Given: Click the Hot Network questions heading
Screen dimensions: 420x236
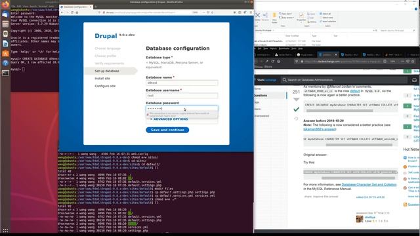Looking at the screenshot, I should click(x=411, y=149).
